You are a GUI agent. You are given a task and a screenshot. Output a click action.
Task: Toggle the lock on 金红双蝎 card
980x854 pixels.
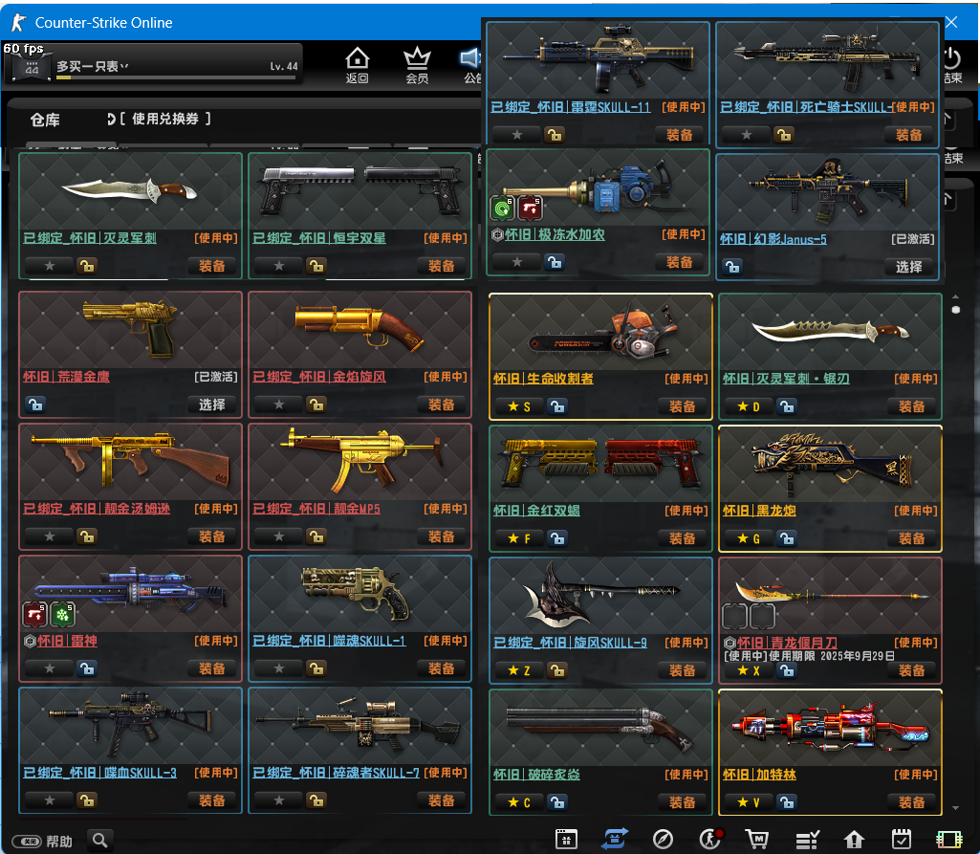coord(556,539)
